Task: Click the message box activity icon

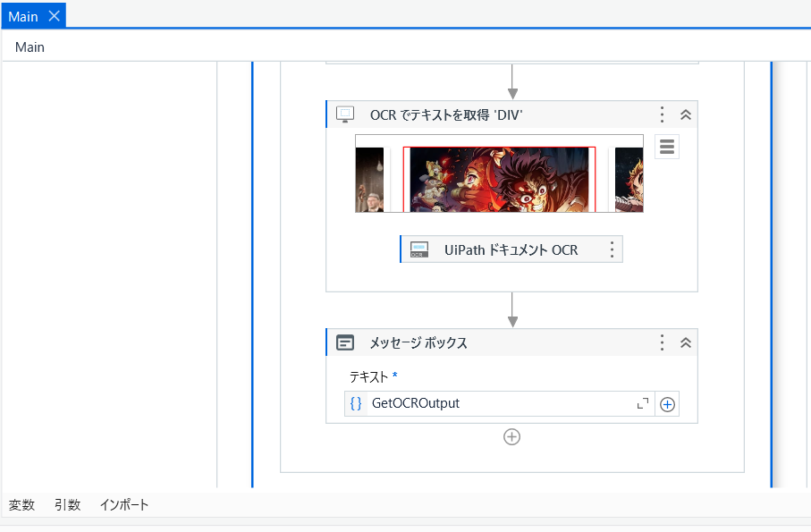Action: point(345,342)
